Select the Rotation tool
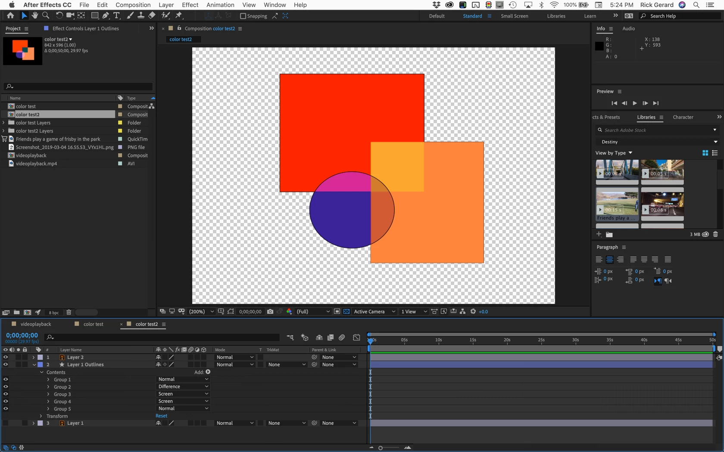 (x=59, y=15)
